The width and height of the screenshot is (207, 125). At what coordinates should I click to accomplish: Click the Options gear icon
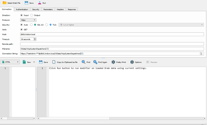point(132,62)
